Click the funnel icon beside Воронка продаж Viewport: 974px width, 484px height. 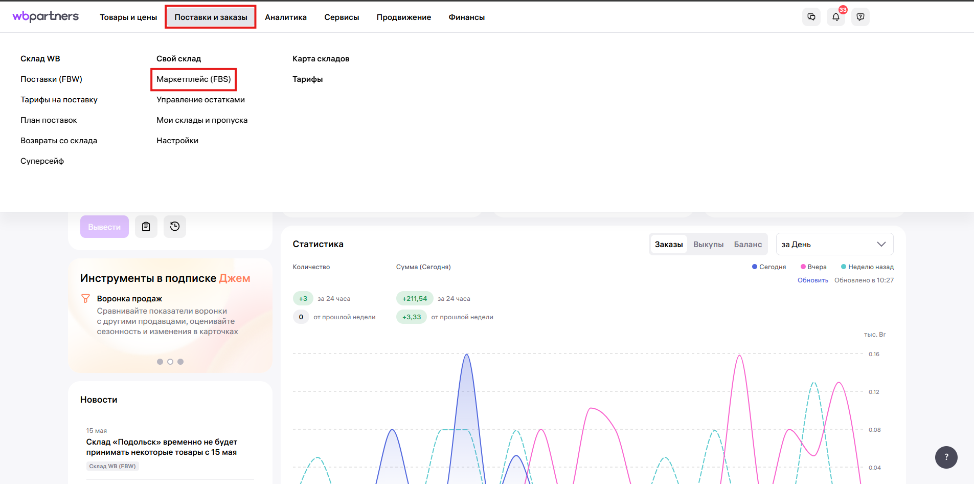(86, 298)
